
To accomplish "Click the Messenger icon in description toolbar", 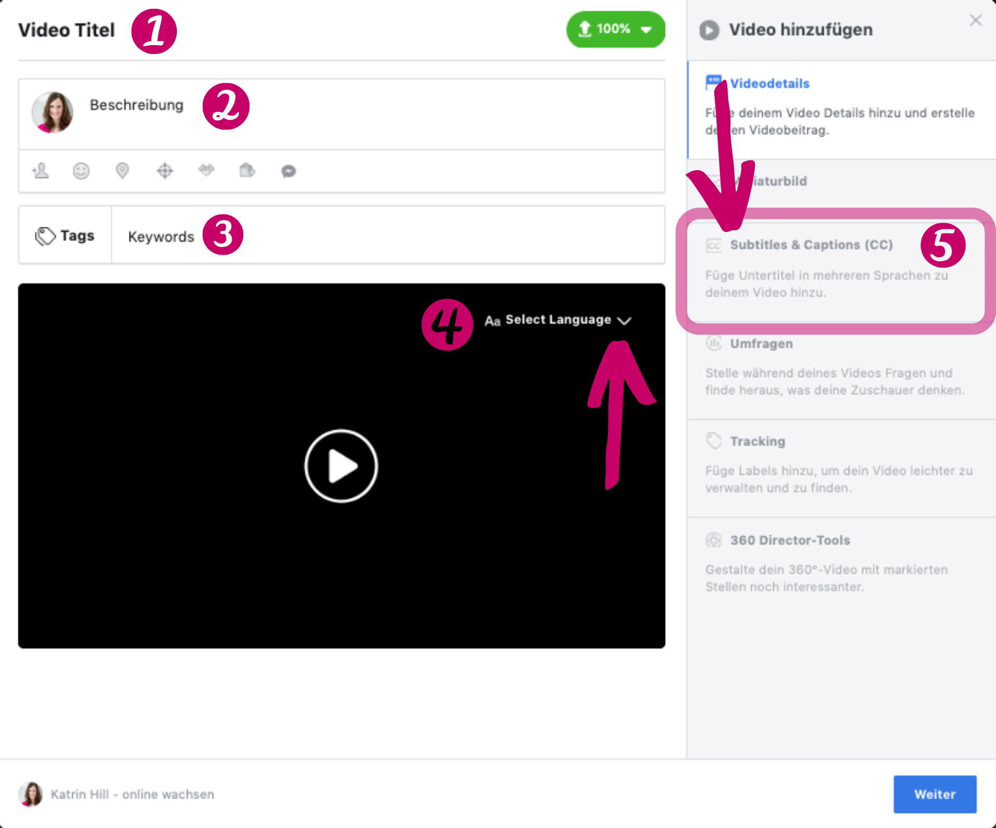I will (x=289, y=171).
